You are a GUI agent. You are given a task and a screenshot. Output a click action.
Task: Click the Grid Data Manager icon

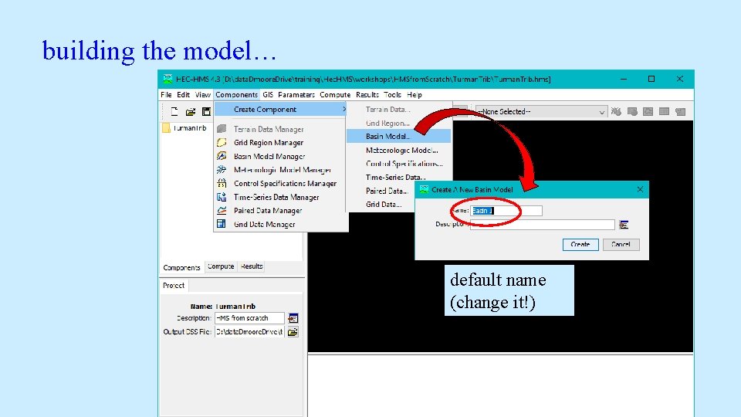222,224
